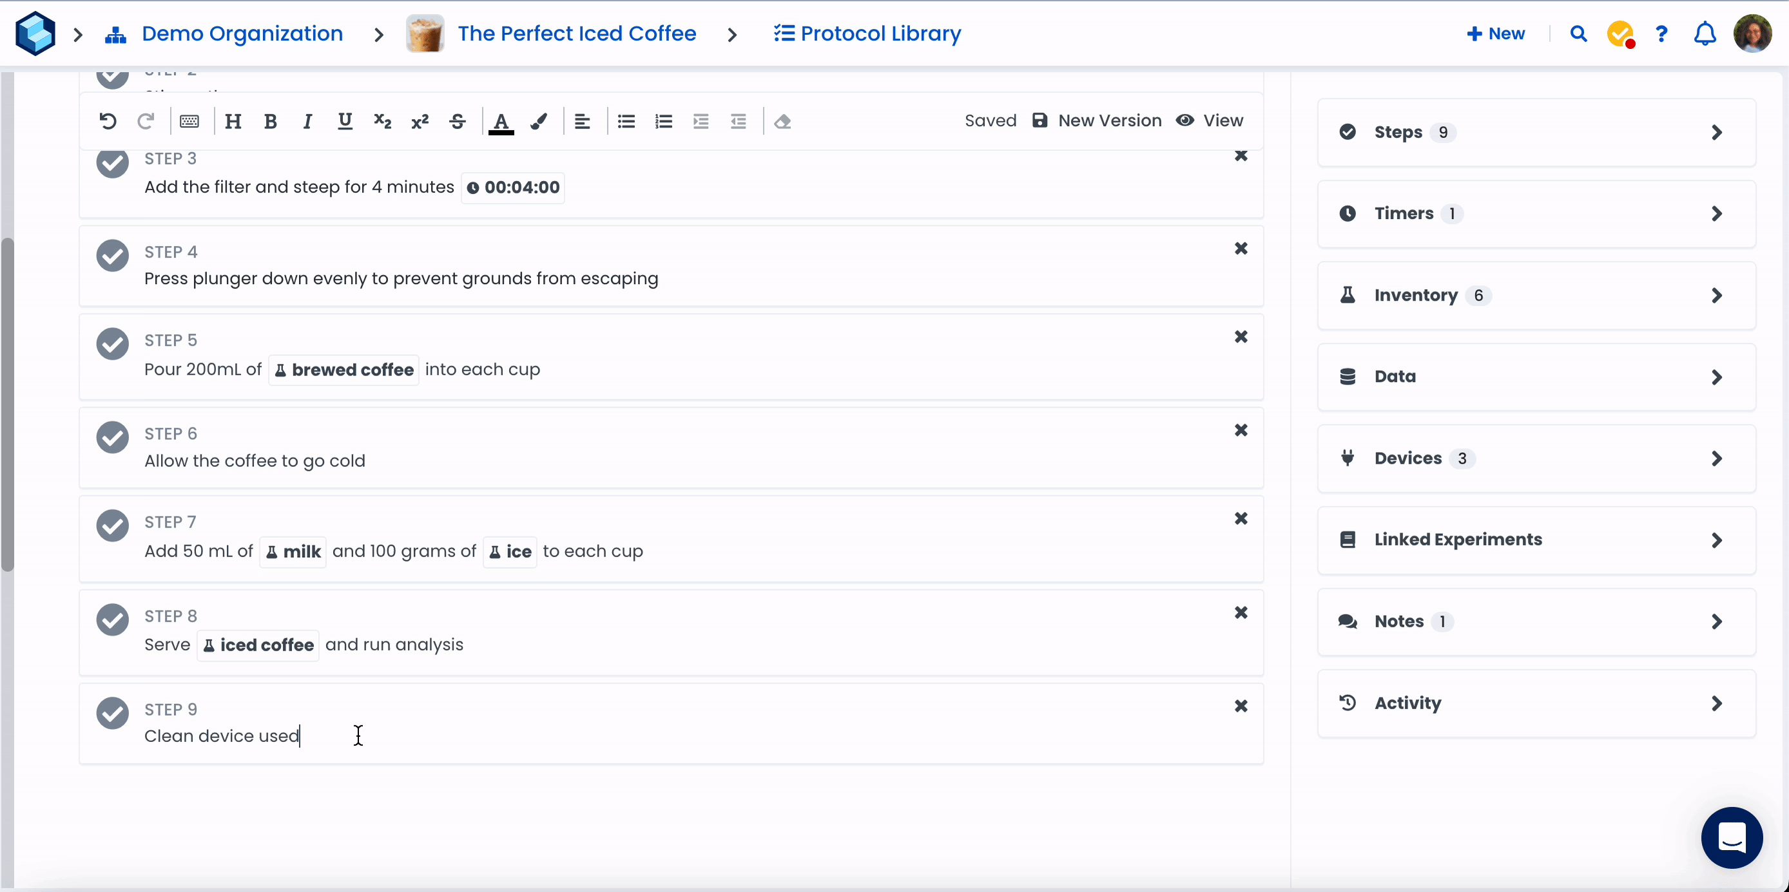Expand the Devices section arrow

[x=1716, y=459]
